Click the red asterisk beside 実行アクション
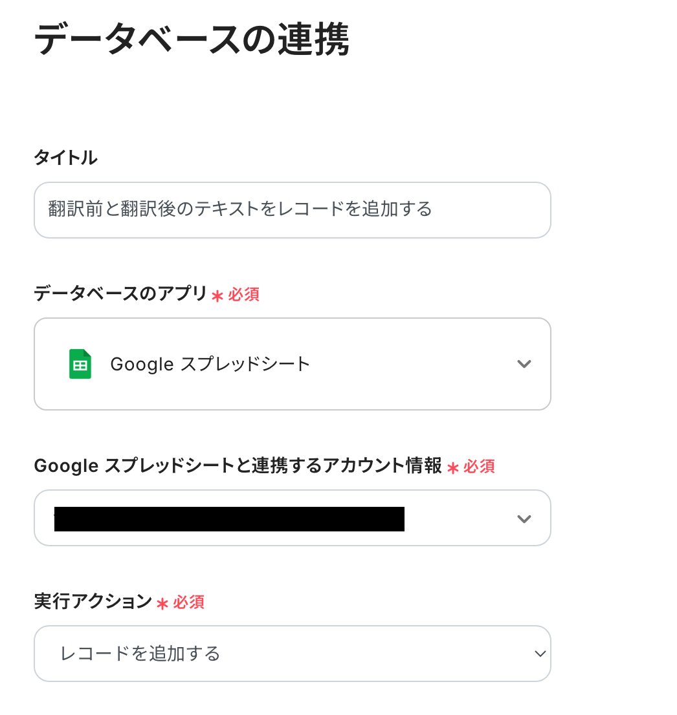Image resolution: width=677 pixels, height=715 pixels. [162, 603]
